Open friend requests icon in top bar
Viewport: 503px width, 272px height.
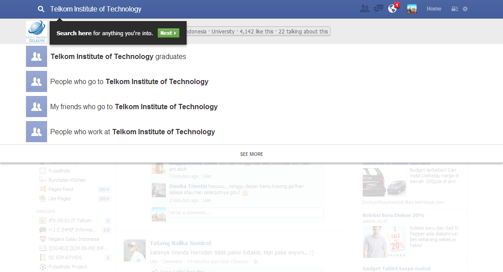coord(364,9)
